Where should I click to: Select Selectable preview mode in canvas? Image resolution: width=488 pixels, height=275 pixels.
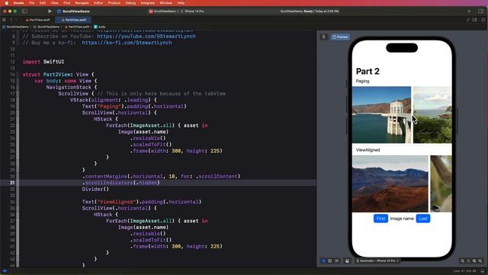pyautogui.click(x=330, y=261)
